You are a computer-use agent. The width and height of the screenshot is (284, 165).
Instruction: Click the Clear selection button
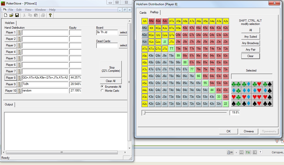[x=250, y=56]
